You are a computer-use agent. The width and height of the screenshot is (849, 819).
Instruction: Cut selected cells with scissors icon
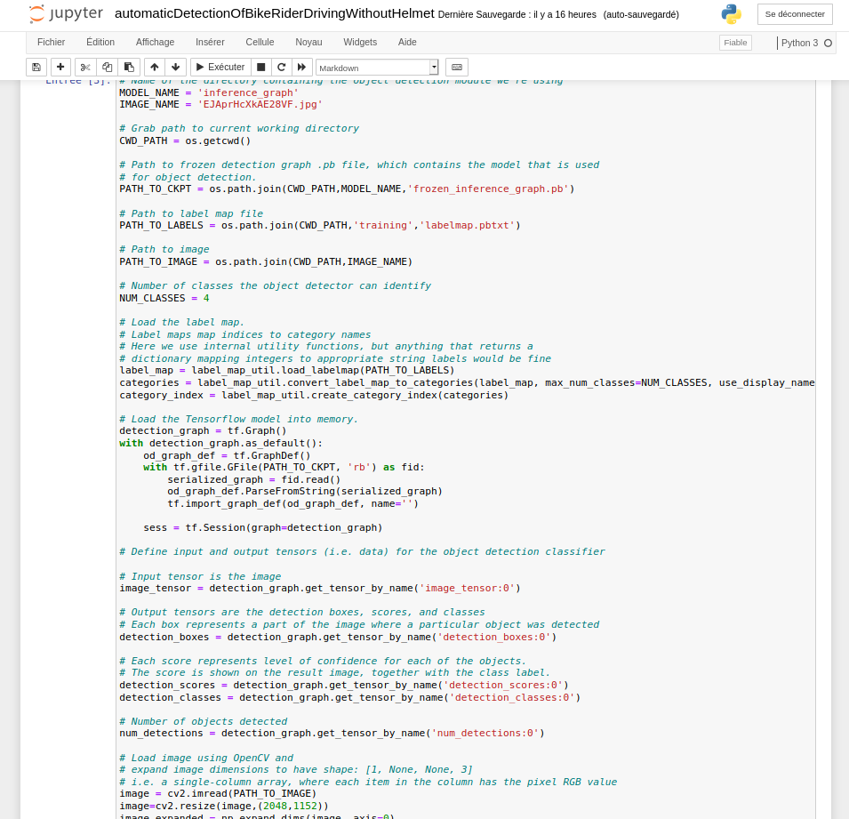[85, 68]
